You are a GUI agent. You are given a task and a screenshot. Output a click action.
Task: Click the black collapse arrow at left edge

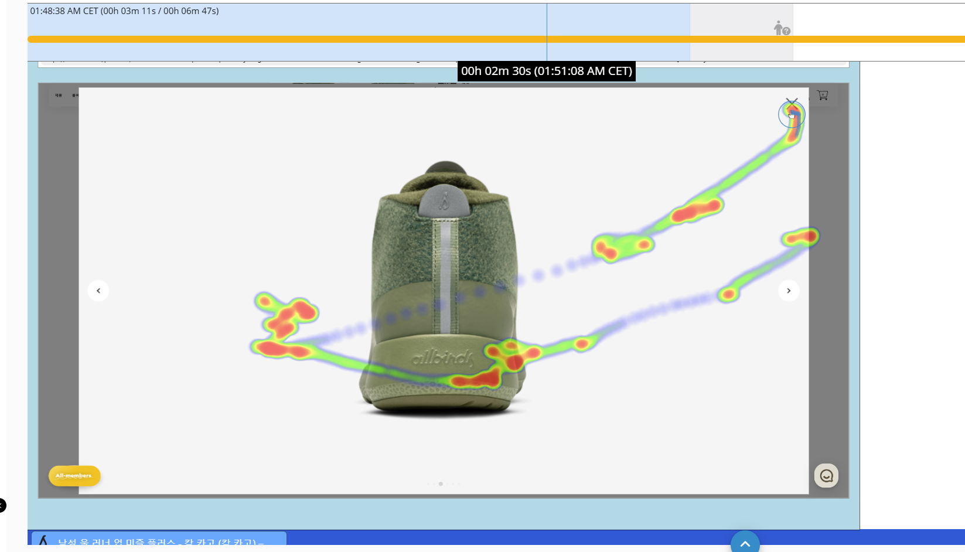click(x=2, y=505)
